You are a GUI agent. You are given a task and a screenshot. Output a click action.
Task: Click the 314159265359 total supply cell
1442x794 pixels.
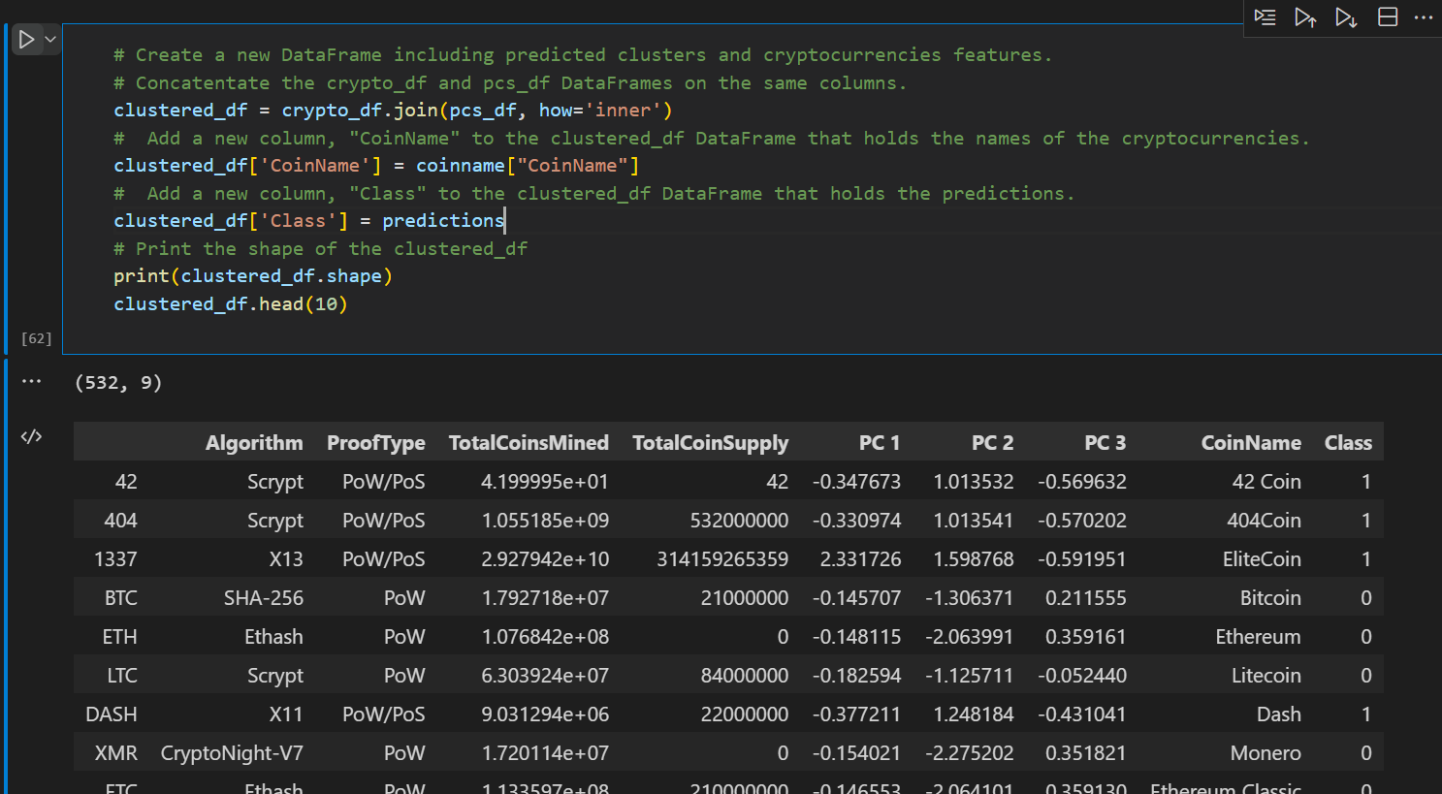[722, 559]
